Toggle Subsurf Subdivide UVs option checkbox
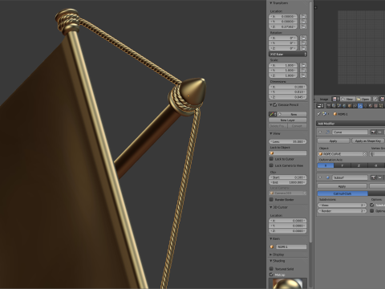Image resolution: width=385 pixels, height=289 pixels. (372, 205)
